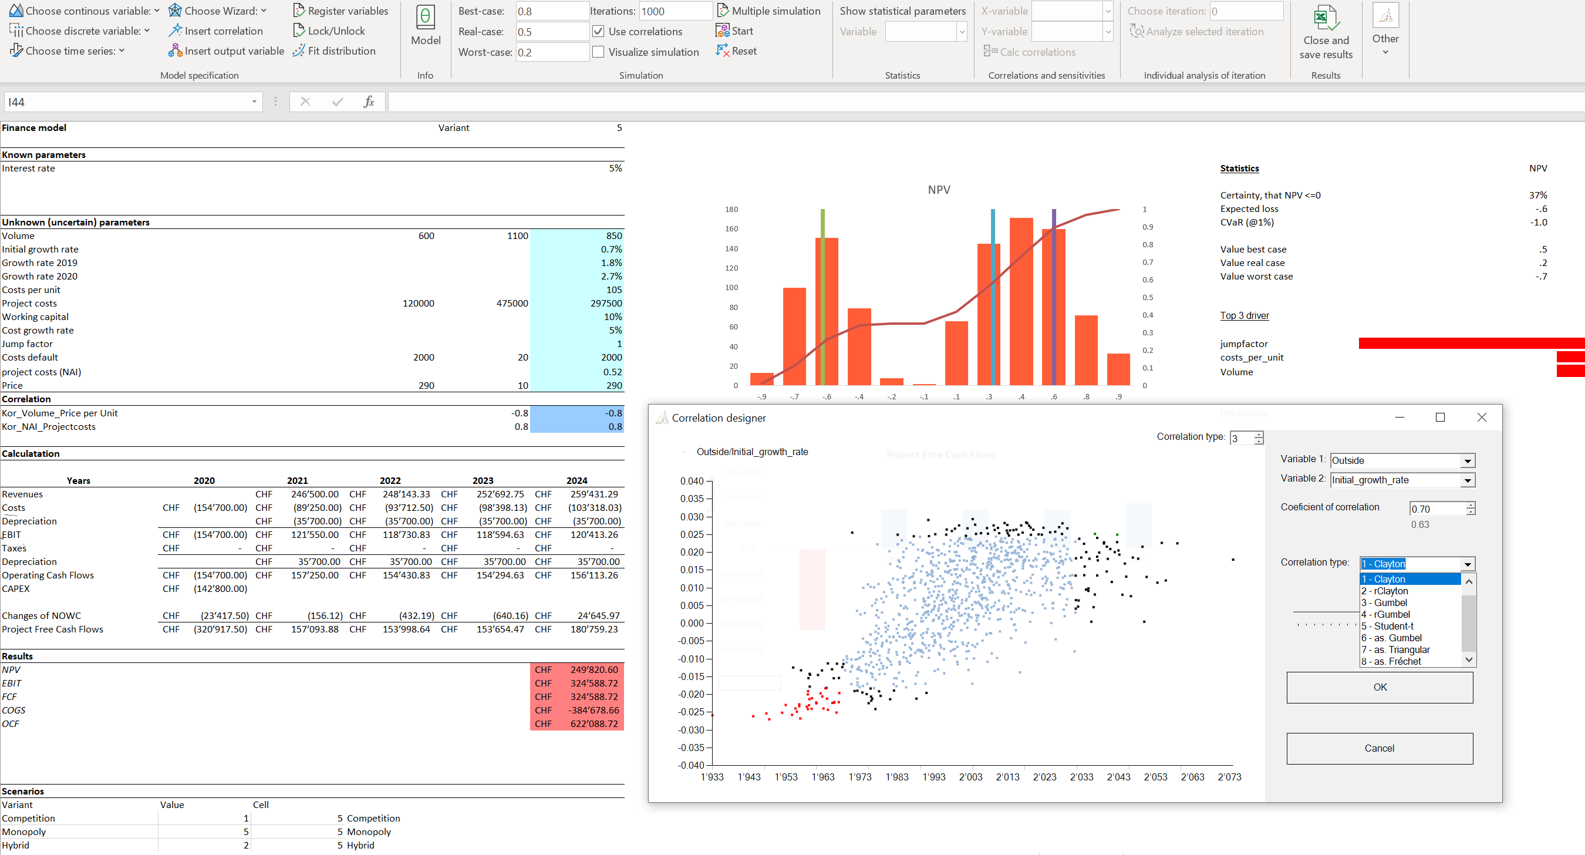This screenshot has width=1585, height=855.
Task: Cancel the Correlation designer dialog
Action: (1379, 748)
